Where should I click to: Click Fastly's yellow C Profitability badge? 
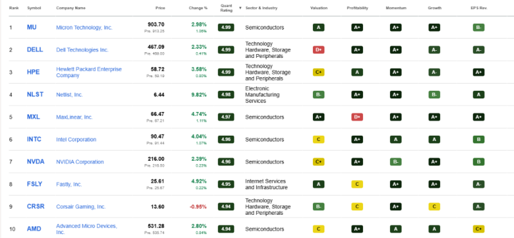coord(357,184)
